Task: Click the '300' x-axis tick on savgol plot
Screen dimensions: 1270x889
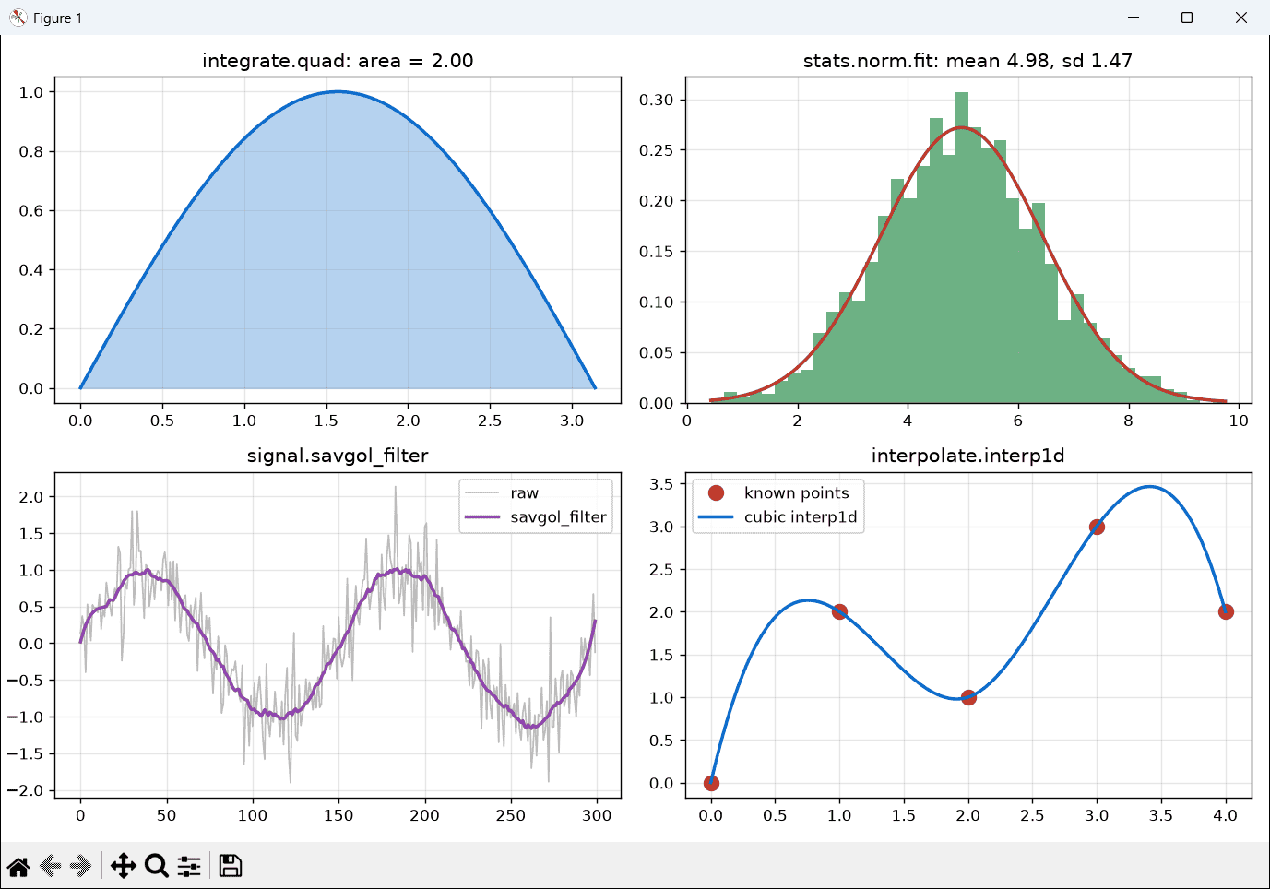Action: pyautogui.click(x=597, y=815)
